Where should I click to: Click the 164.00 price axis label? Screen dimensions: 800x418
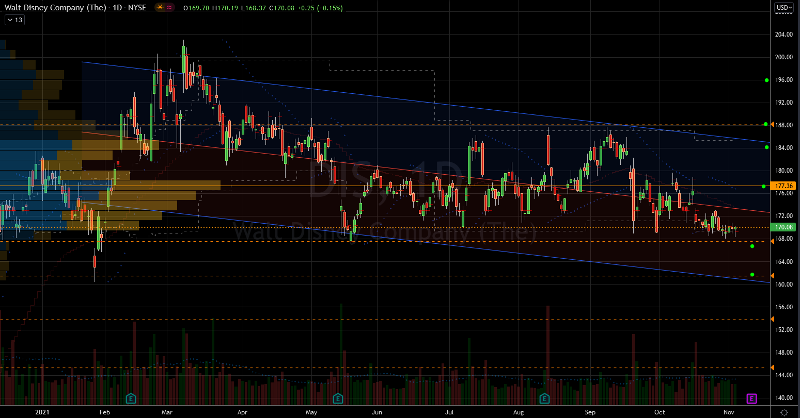pyautogui.click(x=783, y=262)
